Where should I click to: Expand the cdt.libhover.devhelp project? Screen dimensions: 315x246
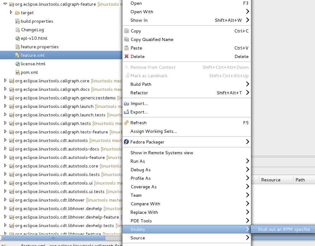click(5, 208)
